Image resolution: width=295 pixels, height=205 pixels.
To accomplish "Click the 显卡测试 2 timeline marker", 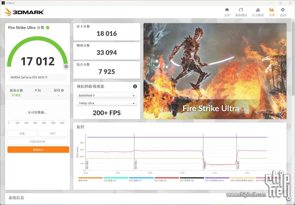I will [x=136, y=164].
